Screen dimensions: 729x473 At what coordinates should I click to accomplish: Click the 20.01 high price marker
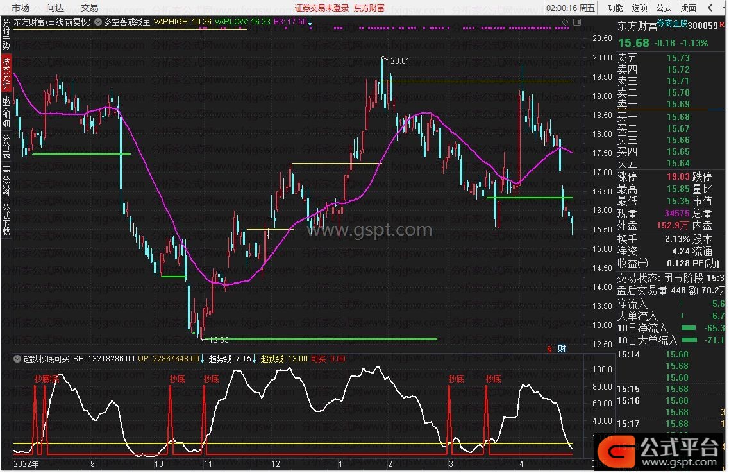(x=399, y=60)
